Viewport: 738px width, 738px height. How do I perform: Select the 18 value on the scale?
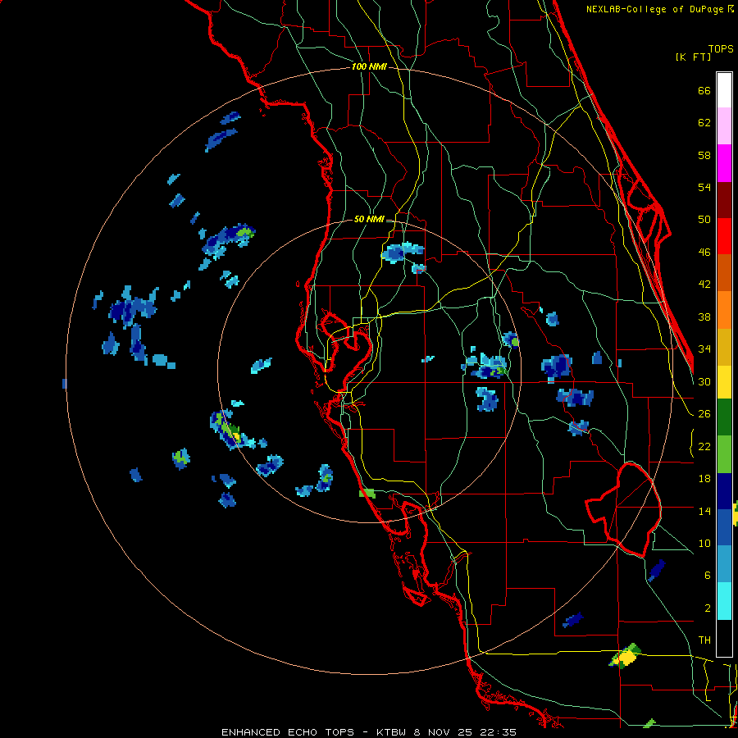(x=704, y=479)
